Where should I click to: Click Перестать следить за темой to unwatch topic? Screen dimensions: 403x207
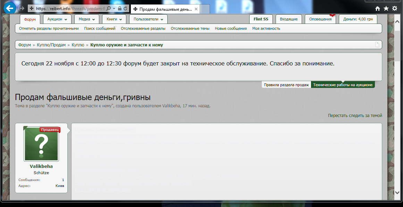coord(355,115)
